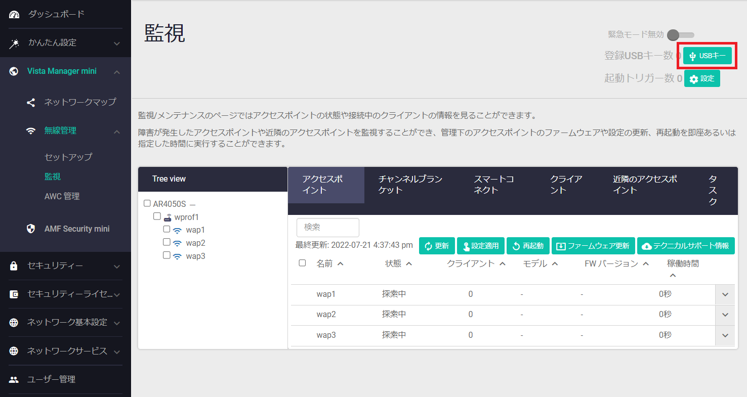747x397 pixels.
Task: Click the AMF Security mini shield icon
Action: pos(31,229)
